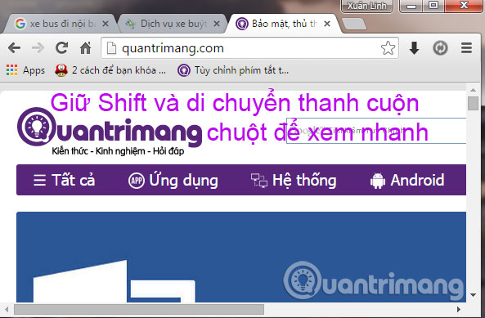This screenshot has height=318, width=485.
Task: Click the vertical scrollbar thumb
Action: (x=473, y=103)
